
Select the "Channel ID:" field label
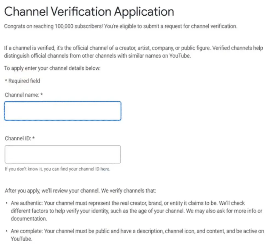tap(18, 138)
